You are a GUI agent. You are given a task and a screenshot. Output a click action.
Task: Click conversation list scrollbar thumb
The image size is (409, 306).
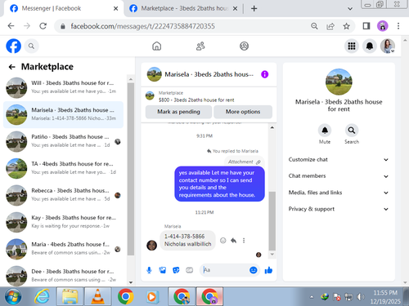coord(131,169)
